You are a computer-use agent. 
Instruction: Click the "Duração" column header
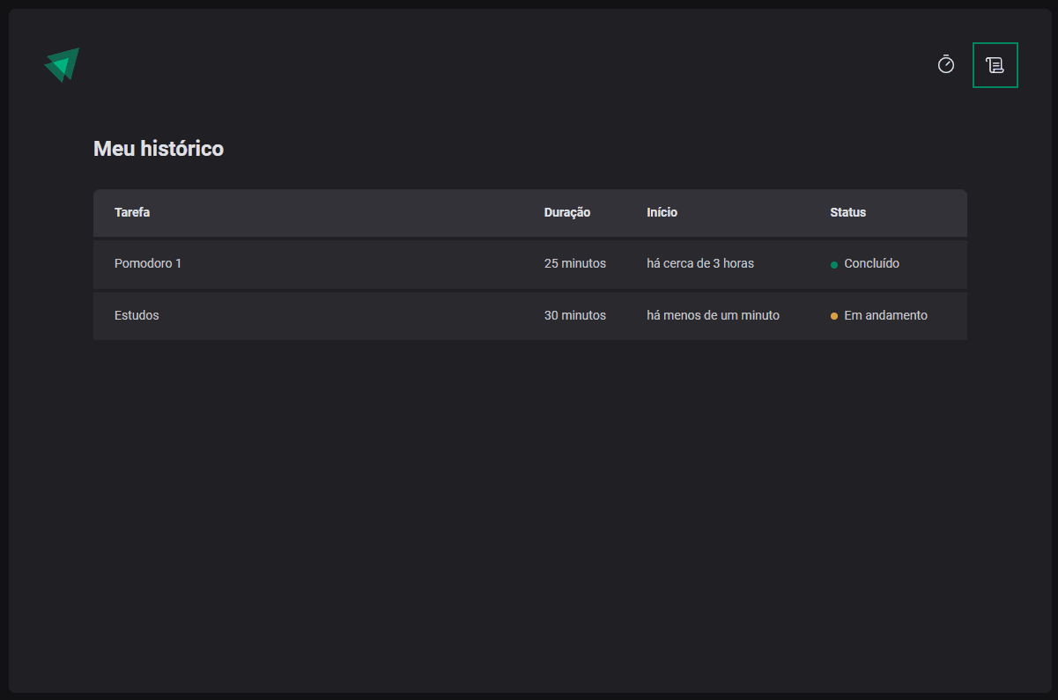(567, 212)
